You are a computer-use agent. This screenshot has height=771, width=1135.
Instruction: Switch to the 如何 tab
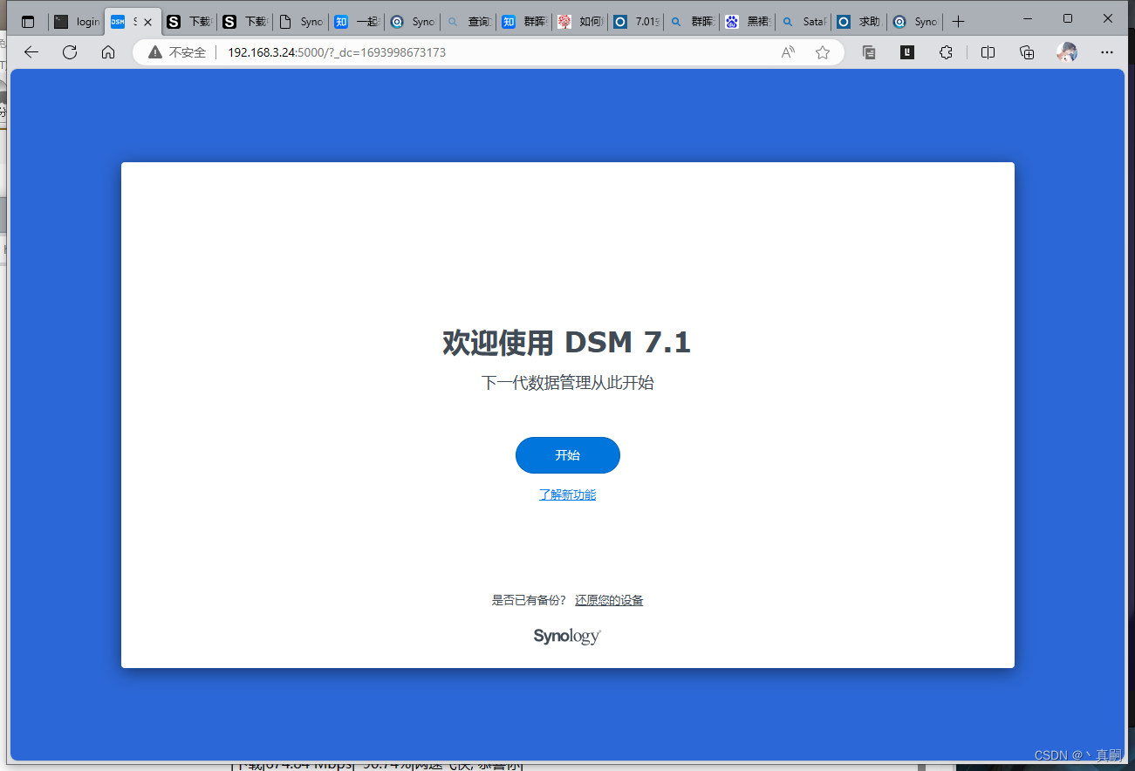[581, 22]
